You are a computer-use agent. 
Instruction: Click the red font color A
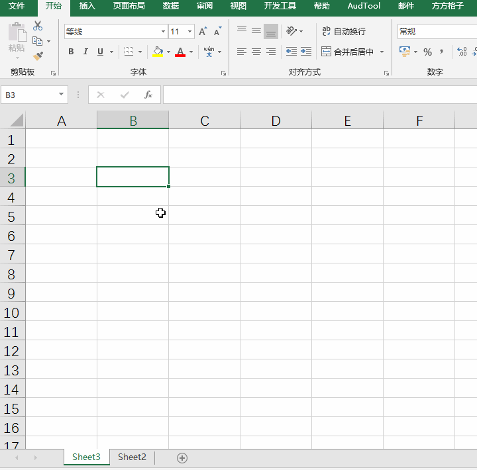point(180,52)
